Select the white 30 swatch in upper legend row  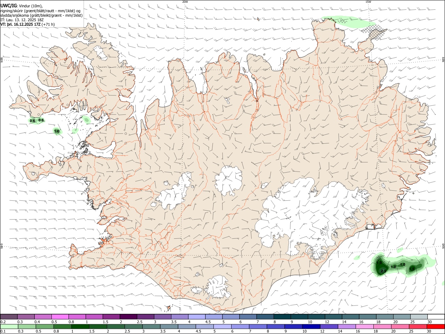[436, 317]
